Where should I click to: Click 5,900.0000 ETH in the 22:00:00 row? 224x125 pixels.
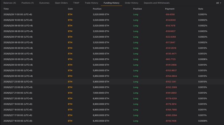pyautogui.click(x=101, y=87)
